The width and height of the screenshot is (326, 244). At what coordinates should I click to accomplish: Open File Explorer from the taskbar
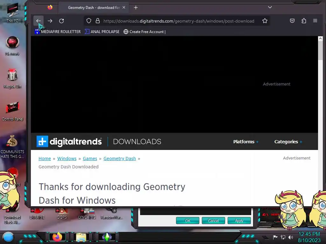click(81, 237)
